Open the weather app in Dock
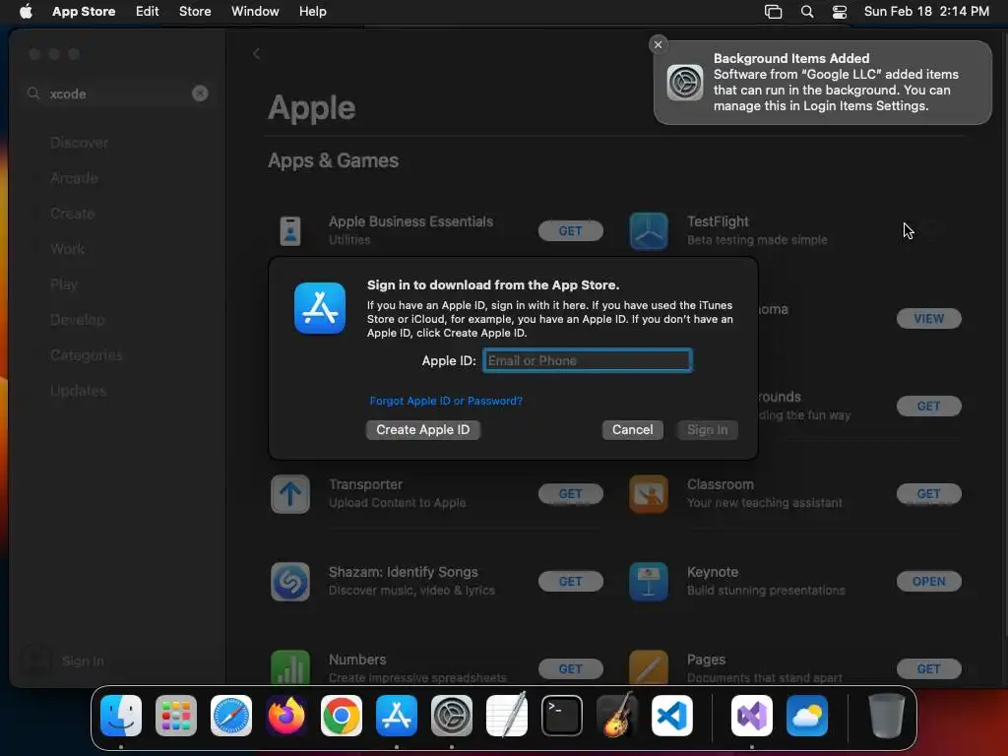This screenshot has width=1008, height=756. coord(807,716)
